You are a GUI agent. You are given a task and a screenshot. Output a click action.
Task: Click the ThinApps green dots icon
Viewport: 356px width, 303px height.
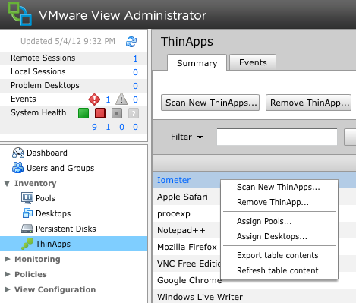click(27, 244)
